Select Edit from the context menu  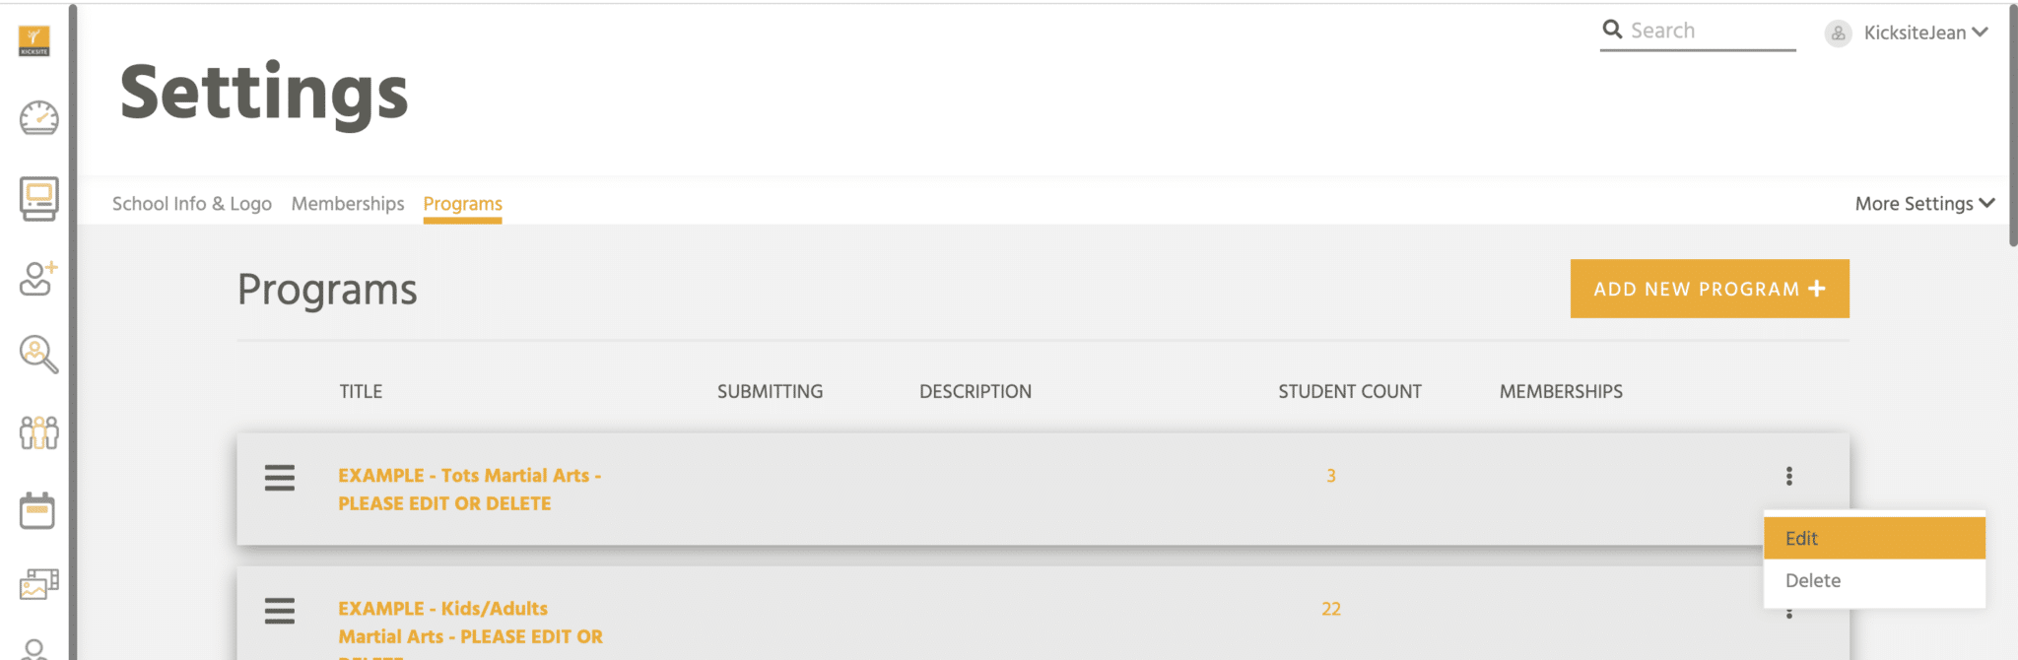1874,539
